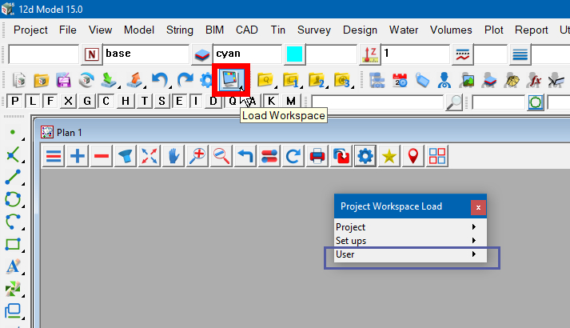
Task: Toggle the X snap button
Action: tap(68, 101)
